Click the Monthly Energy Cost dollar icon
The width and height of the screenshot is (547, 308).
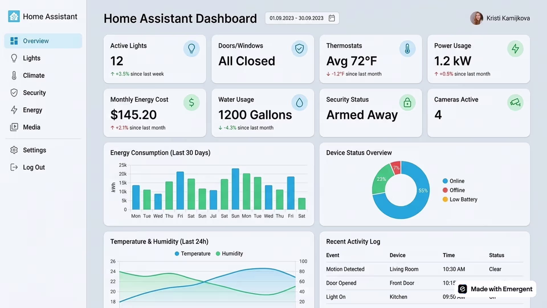pos(191,103)
